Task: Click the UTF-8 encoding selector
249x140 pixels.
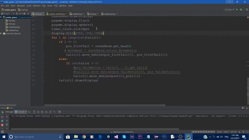Action: (233, 132)
